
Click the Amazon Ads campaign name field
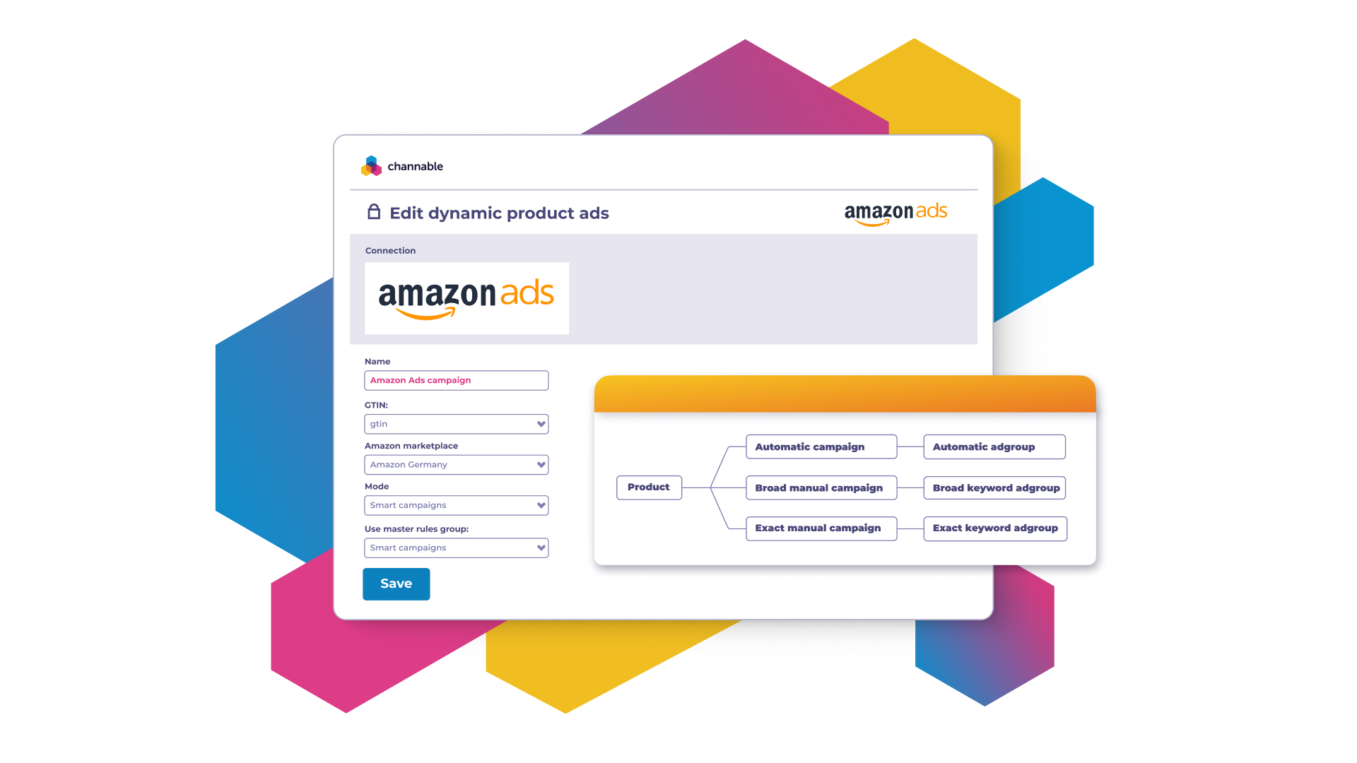456,379
